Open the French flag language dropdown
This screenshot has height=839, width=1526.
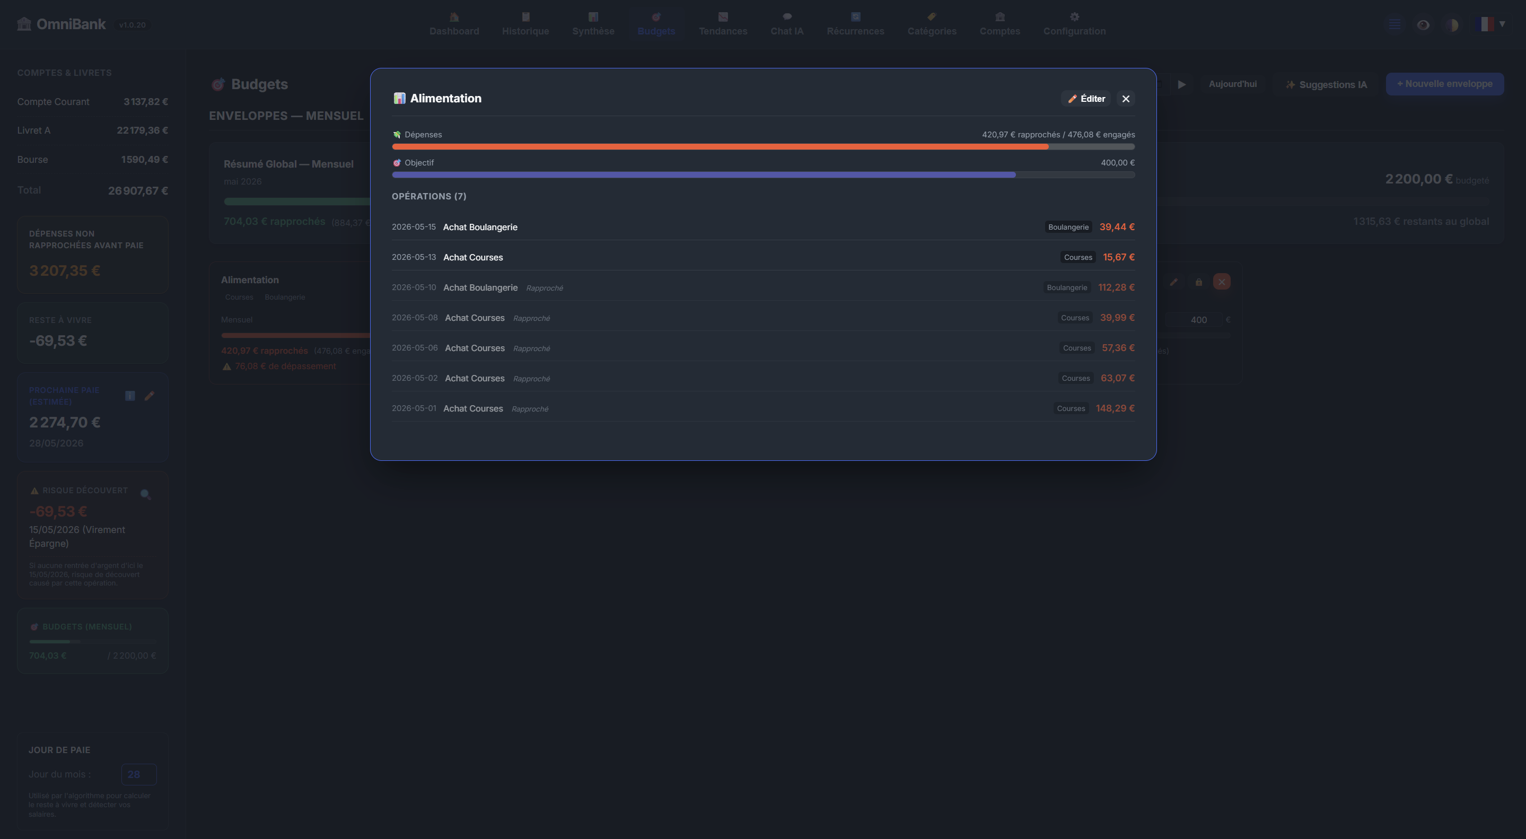click(1490, 24)
